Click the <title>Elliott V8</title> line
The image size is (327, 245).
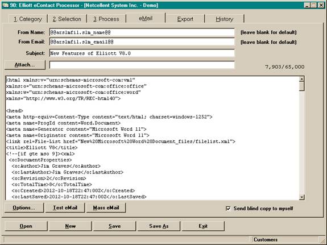coord(42,148)
